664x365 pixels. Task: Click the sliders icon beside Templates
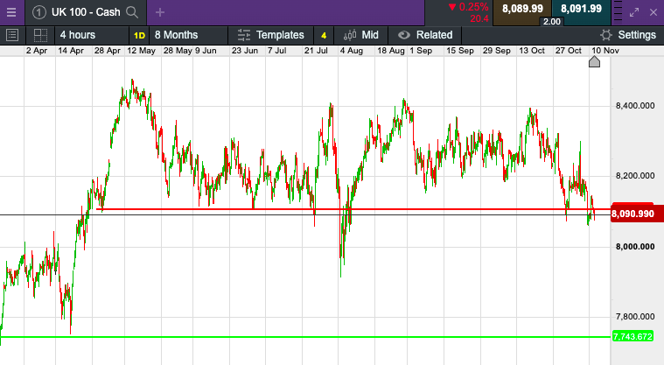pyautogui.click(x=244, y=35)
